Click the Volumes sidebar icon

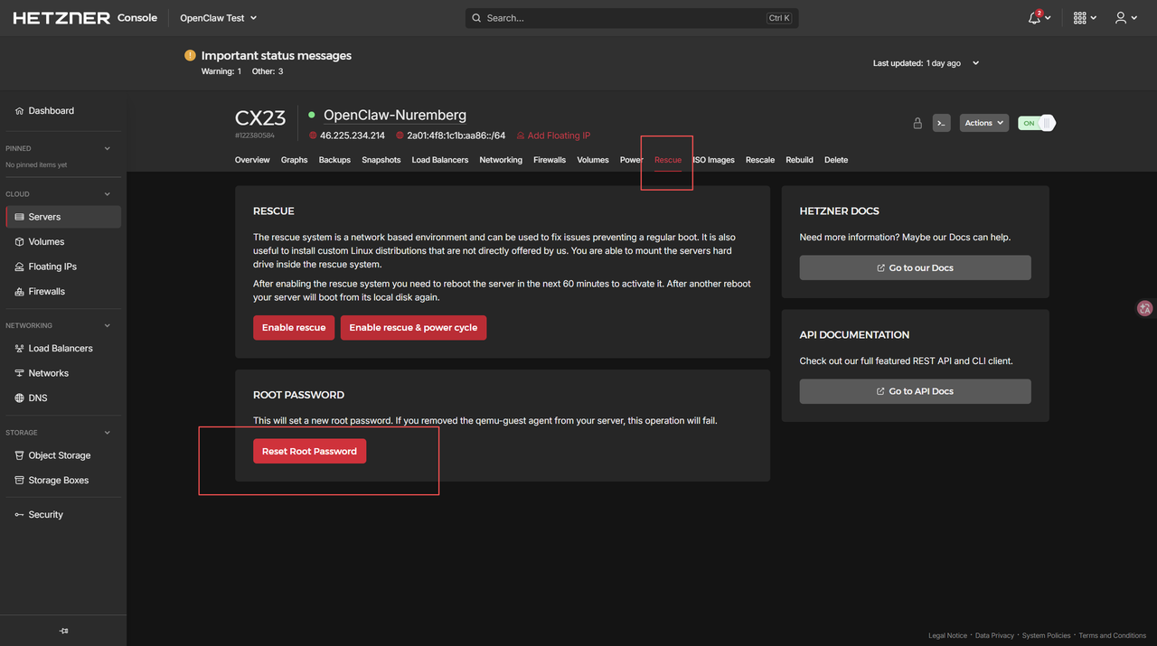click(20, 242)
